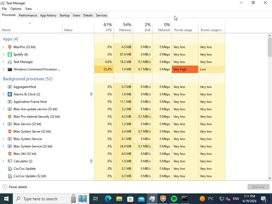272x204 pixels.
Task: Click vertical scrollbar down arrow
Action: [270, 178]
